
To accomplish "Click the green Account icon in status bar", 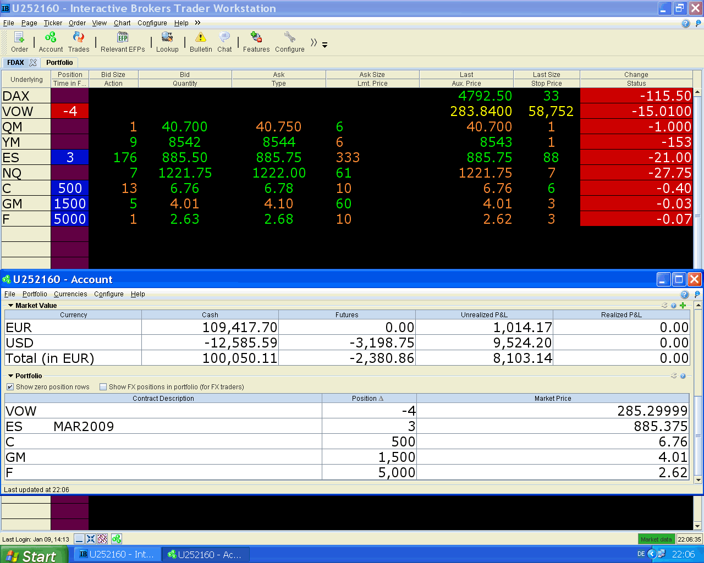I will (117, 539).
